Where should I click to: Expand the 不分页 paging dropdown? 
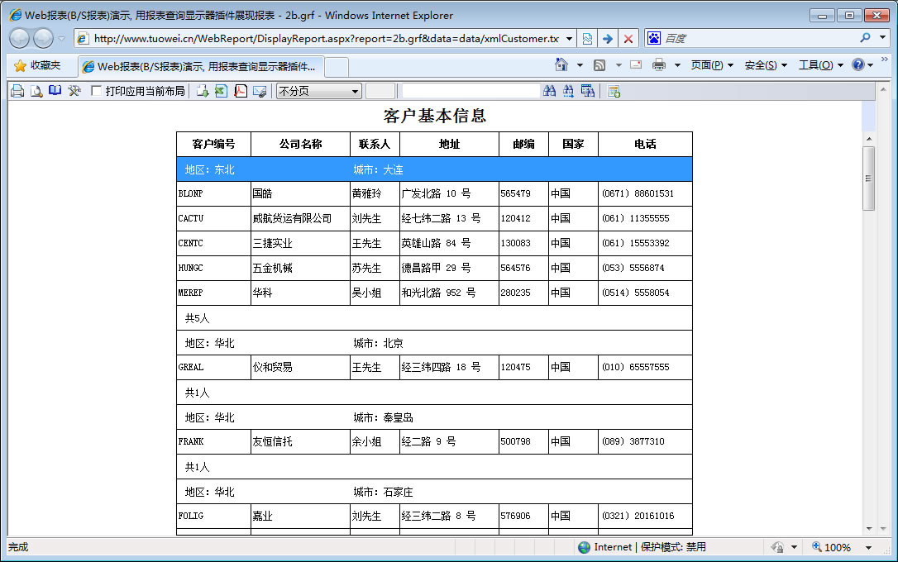[x=356, y=91]
